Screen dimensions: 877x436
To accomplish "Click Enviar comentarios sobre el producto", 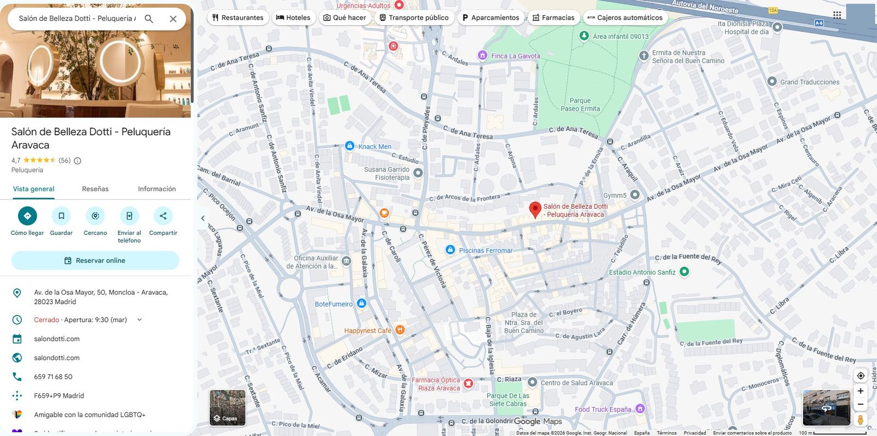I will coord(752,433).
